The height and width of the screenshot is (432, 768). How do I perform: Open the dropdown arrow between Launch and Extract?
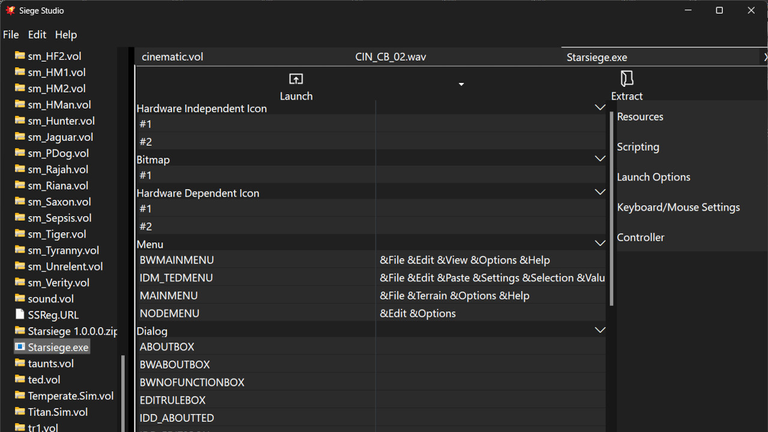[461, 84]
